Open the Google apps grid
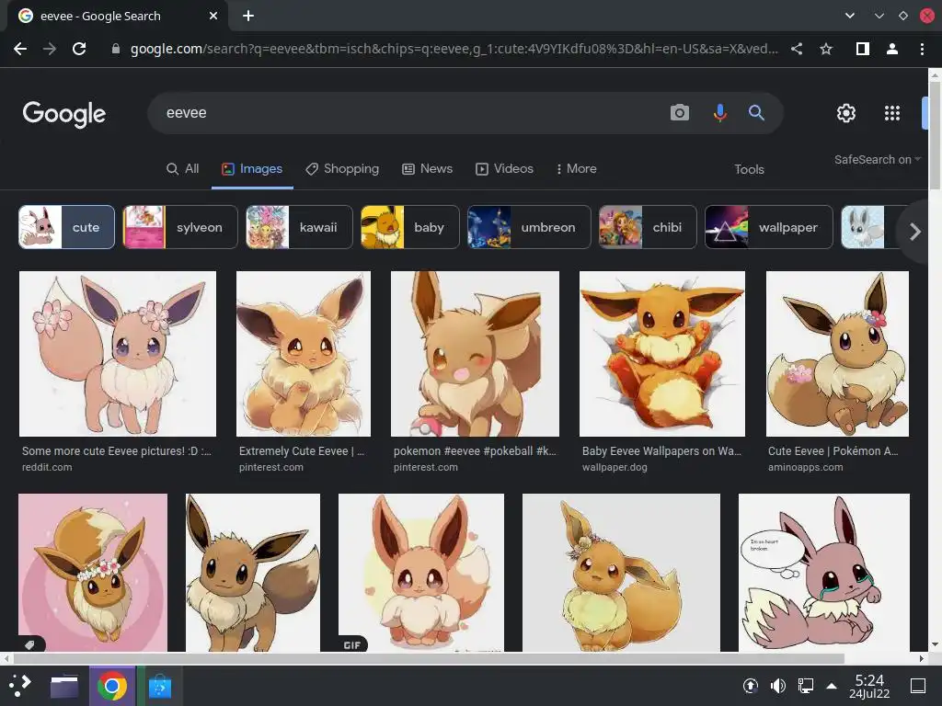 [892, 113]
